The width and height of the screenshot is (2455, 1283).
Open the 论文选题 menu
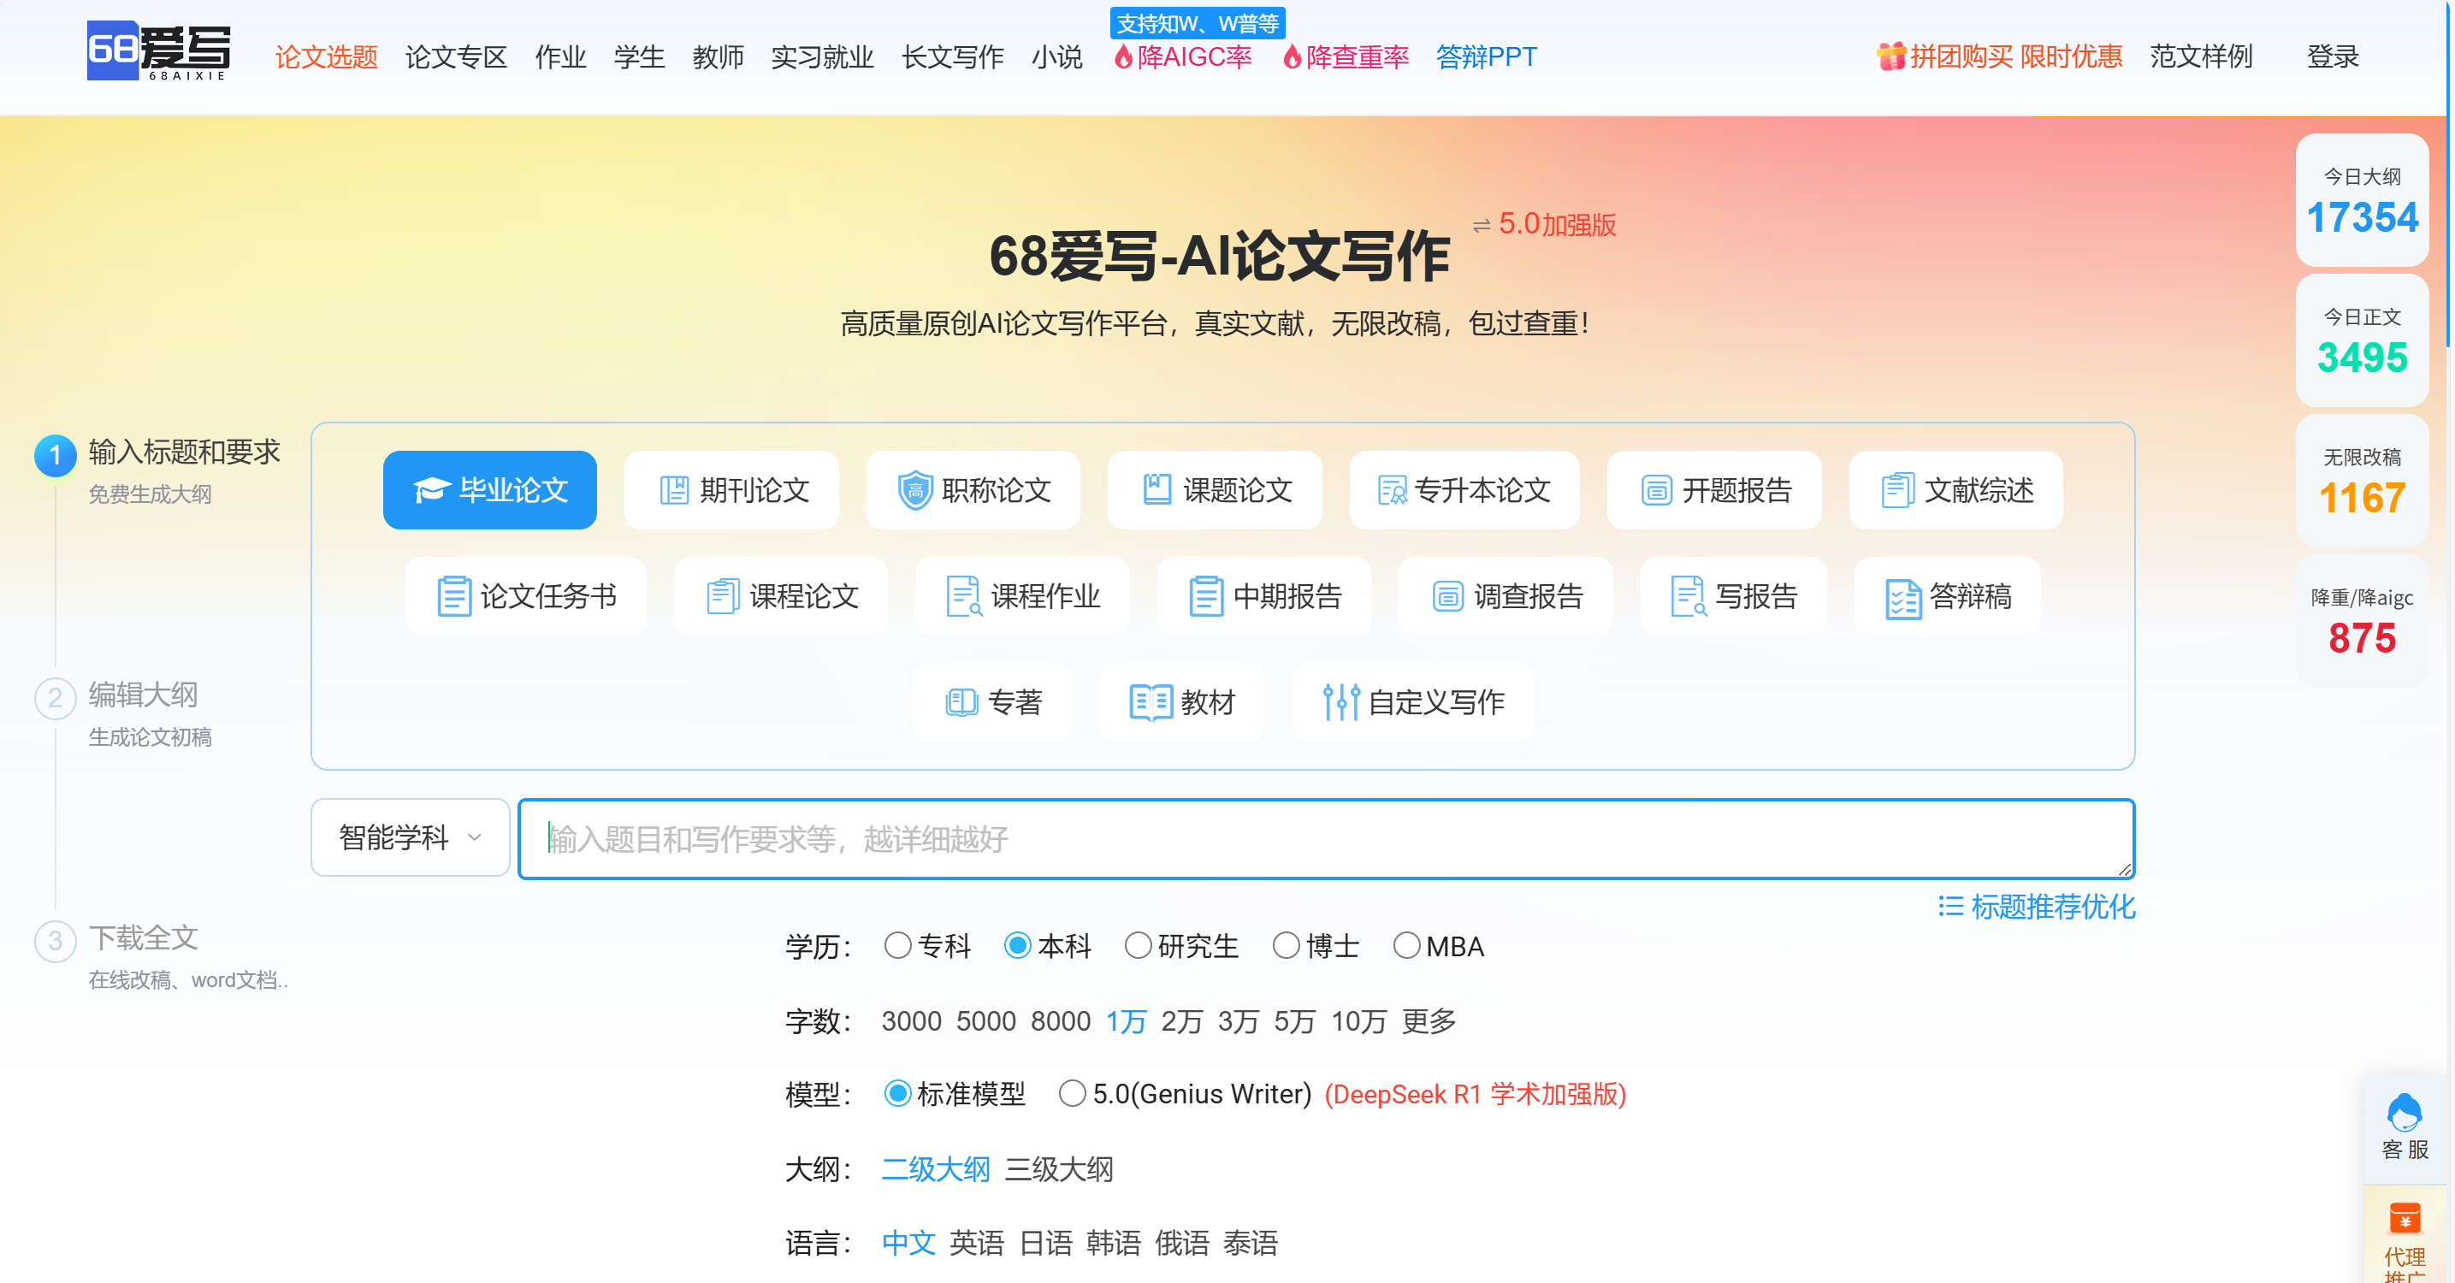tap(327, 57)
